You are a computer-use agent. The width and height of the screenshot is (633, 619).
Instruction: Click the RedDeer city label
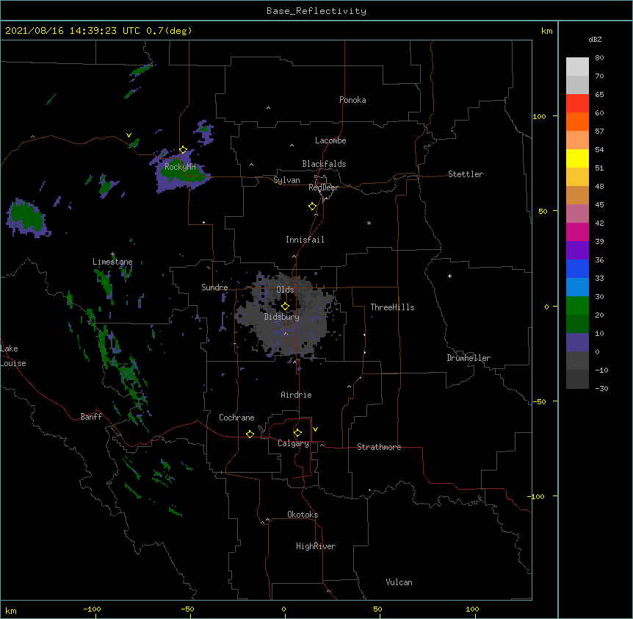[323, 187]
